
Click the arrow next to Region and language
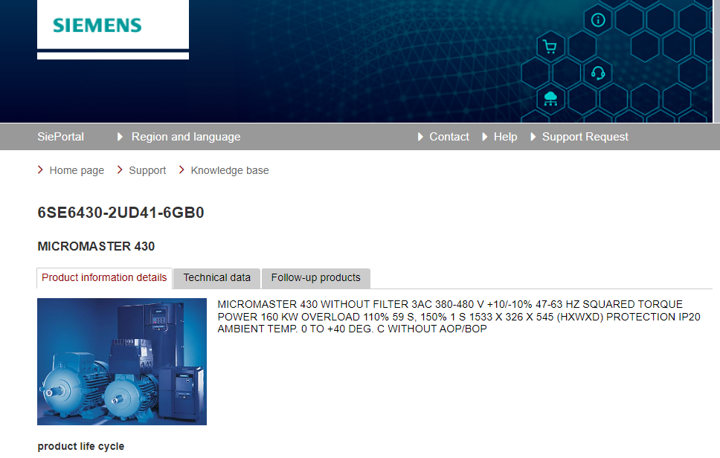[120, 137]
